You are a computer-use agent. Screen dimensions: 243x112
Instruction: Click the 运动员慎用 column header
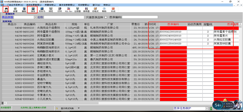coord(194,24)
